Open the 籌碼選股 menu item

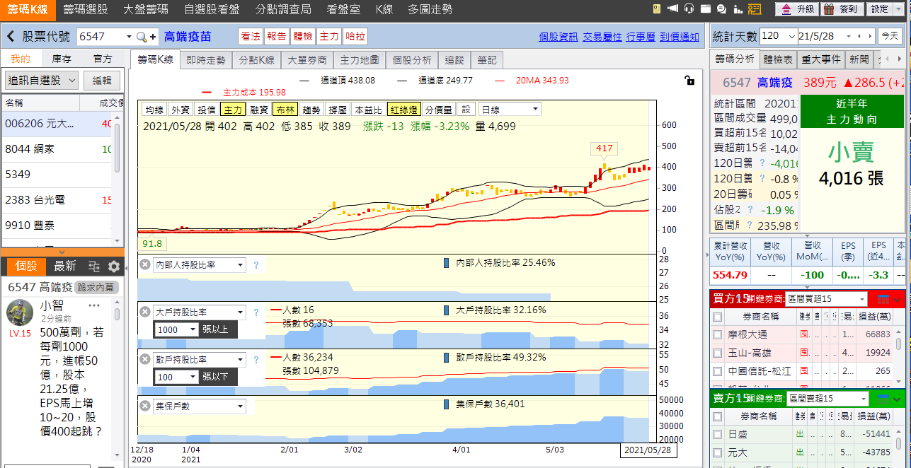click(85, 9)
